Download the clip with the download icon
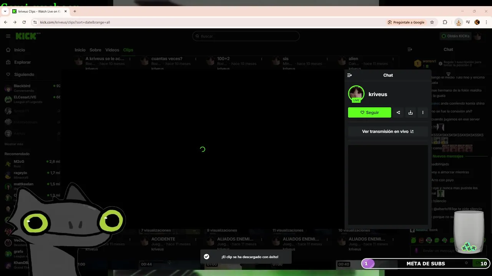This screenshot has width=492, height=276. (411, 112)
